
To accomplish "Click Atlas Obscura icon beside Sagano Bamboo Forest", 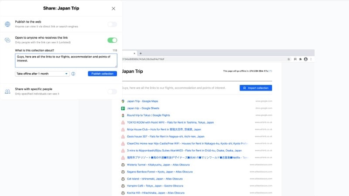I will (123, 172).
